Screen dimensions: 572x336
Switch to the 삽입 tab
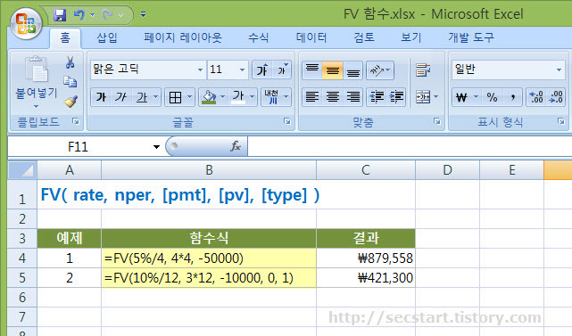click(x=107, y=37)
